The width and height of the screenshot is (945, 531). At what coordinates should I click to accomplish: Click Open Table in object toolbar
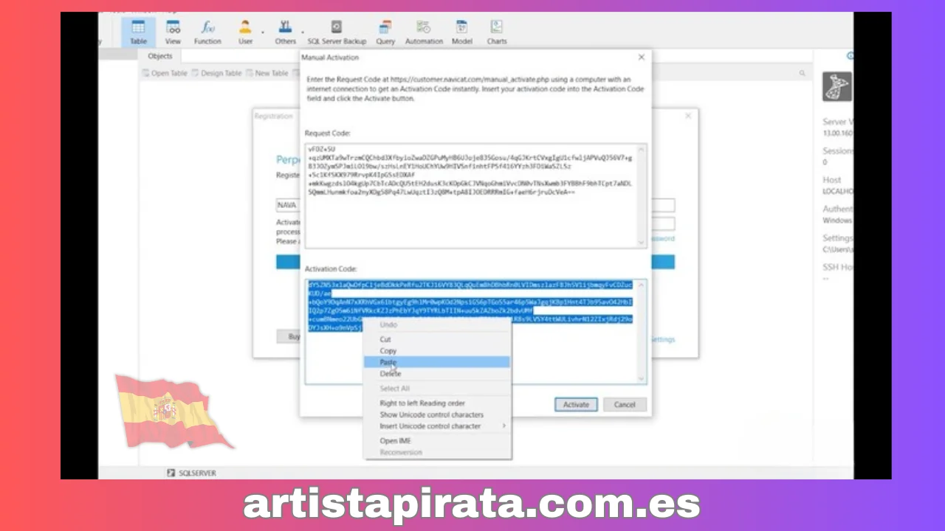(x=164, y=73)
